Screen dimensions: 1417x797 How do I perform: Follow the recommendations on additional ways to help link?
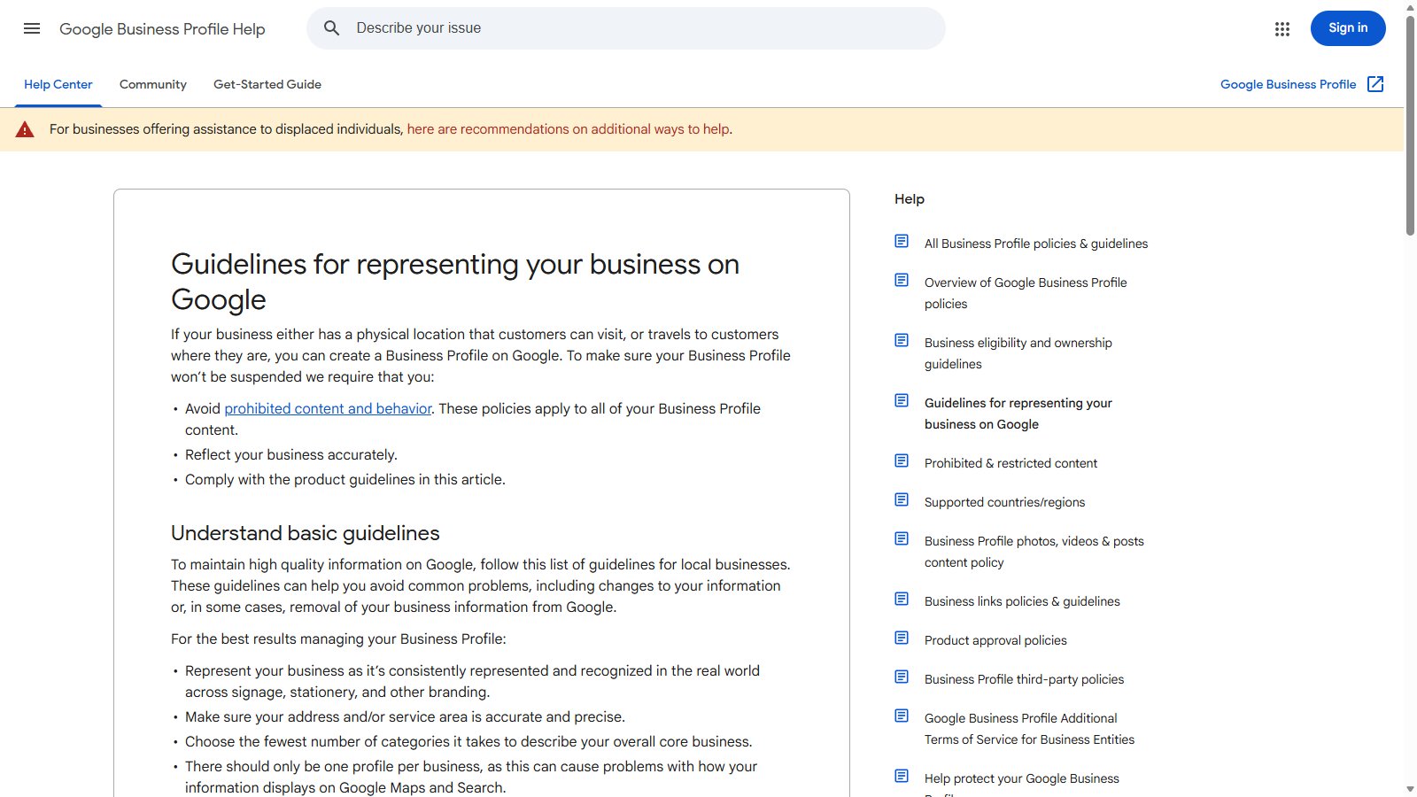[569, 129]
